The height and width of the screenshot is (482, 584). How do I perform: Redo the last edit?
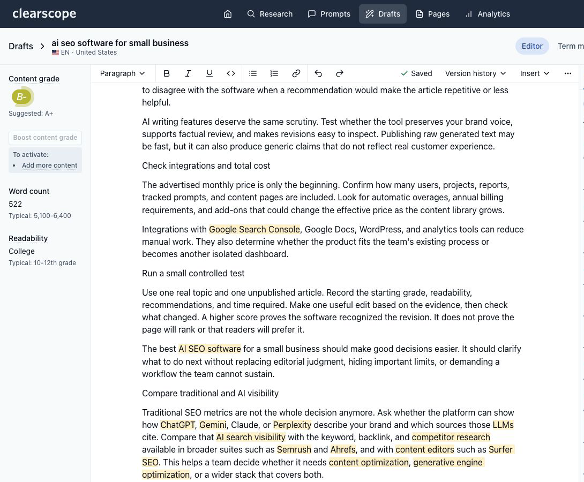tap(339, 73)
